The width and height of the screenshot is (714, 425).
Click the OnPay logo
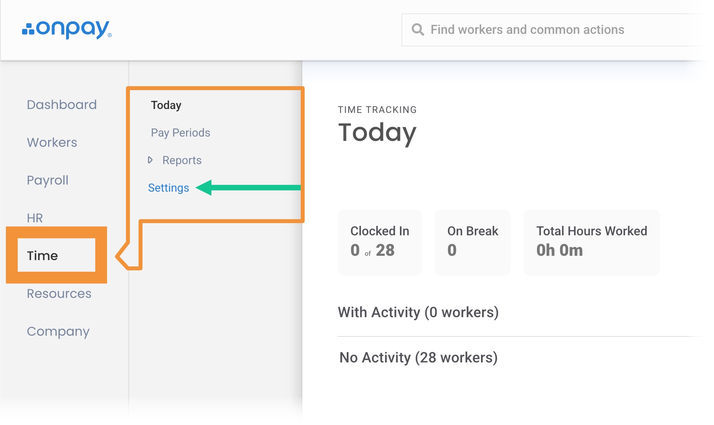(x=67, y=30)
